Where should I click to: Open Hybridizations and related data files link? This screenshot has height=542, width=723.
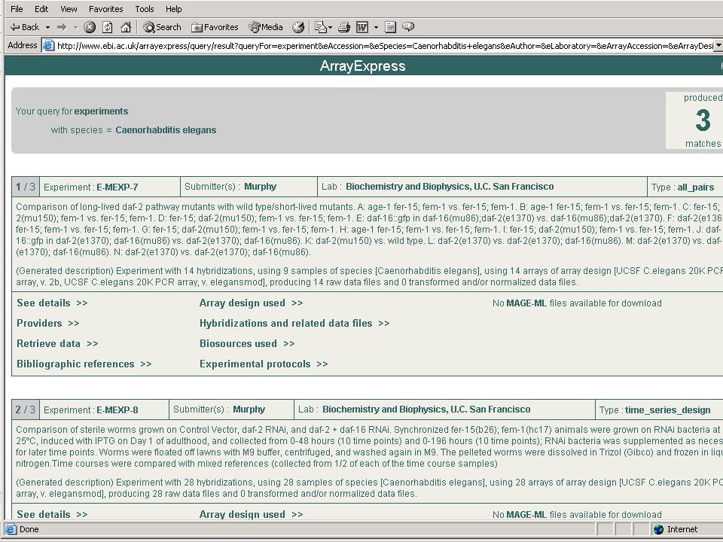pos(294,323)
